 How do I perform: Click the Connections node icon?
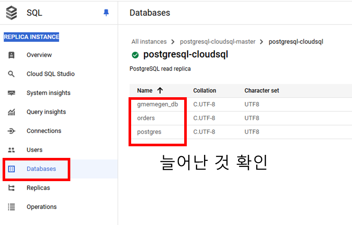[x=12, y=131]
